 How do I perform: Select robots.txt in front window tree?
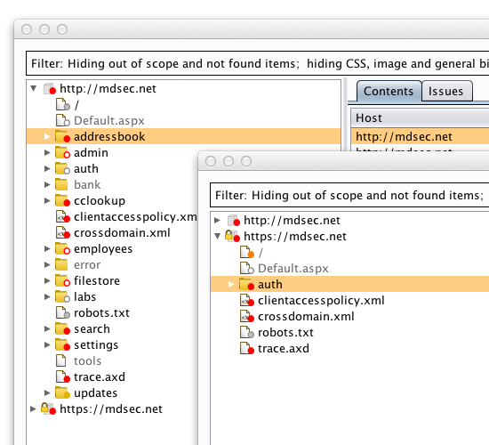tap(285, 332)
